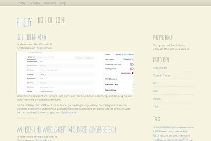The image size is (211, 141).
Task: Follow the diskutiert link
Action: point(22,109)
